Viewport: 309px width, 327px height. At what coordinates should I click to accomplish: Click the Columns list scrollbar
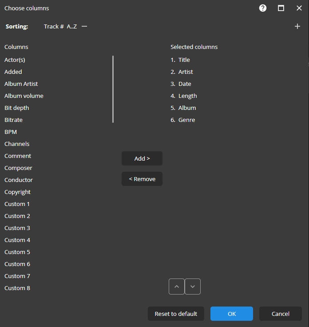[x=113, y=89]
